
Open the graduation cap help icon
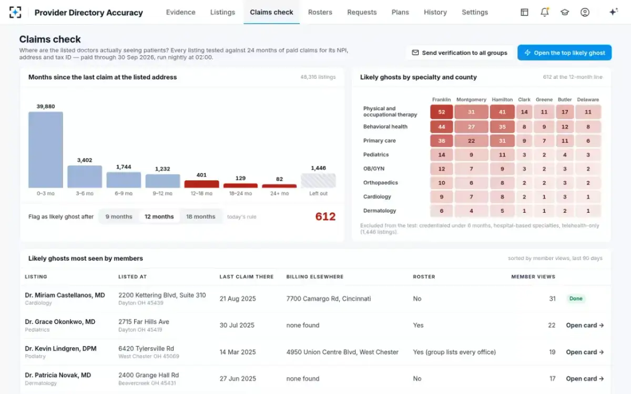point(565,12)
